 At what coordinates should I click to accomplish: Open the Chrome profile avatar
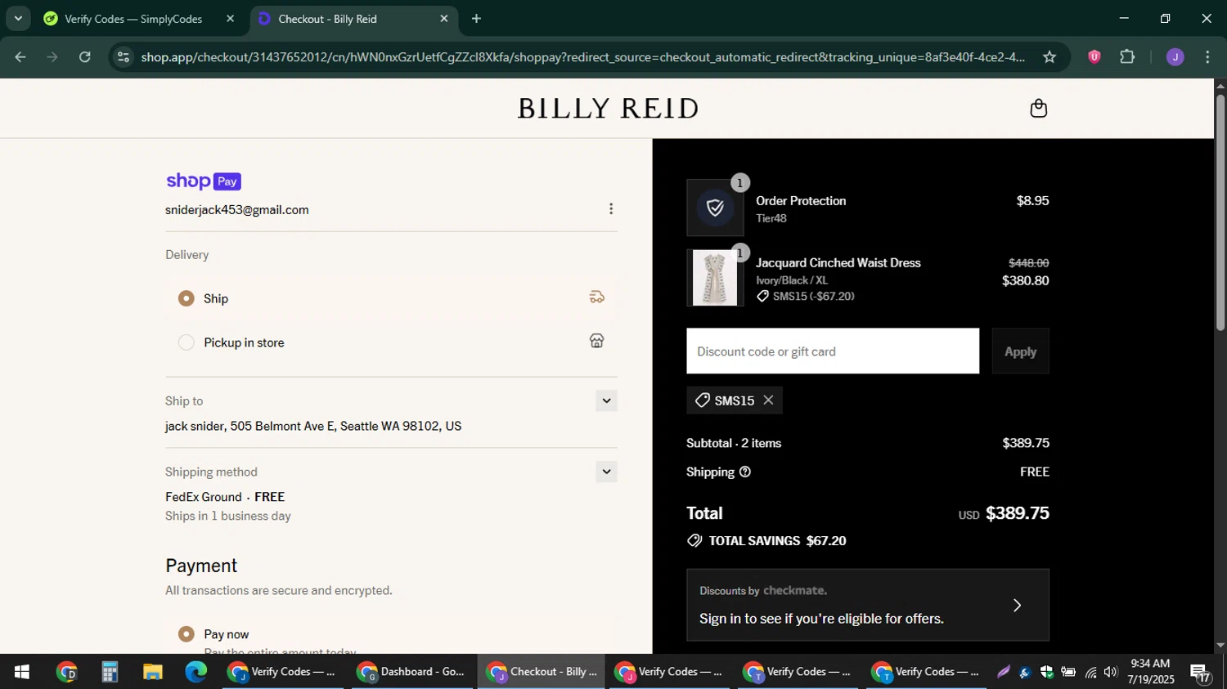click(1175, 56)
